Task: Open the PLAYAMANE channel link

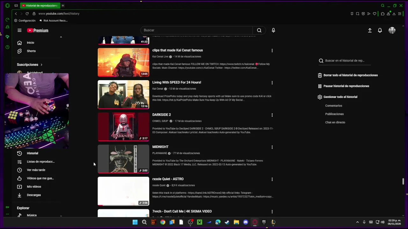Action: coord(160,153)
